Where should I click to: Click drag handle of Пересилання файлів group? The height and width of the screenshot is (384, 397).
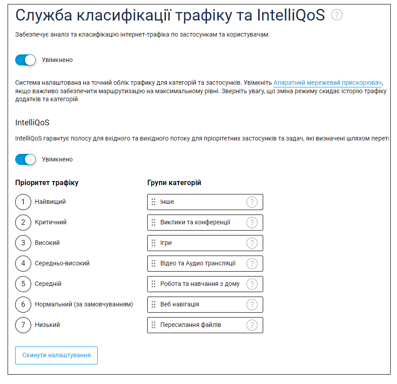coord(153,325)
